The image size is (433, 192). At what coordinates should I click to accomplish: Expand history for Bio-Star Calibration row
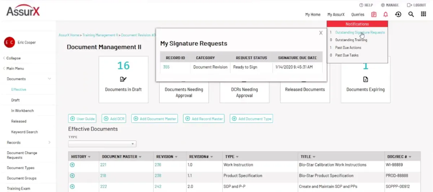pyautogui.click(x=72, y=165)
